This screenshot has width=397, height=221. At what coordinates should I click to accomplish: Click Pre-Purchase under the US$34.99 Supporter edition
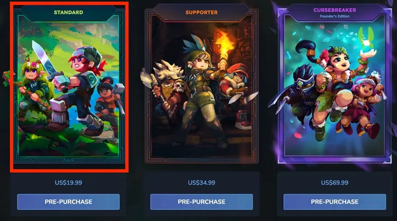coord(202,202)
